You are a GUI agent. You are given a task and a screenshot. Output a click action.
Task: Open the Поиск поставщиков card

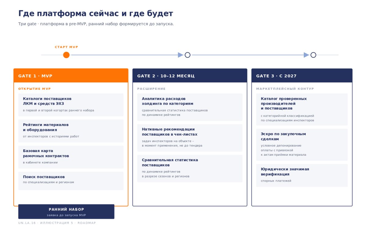(x=71, y=181)
